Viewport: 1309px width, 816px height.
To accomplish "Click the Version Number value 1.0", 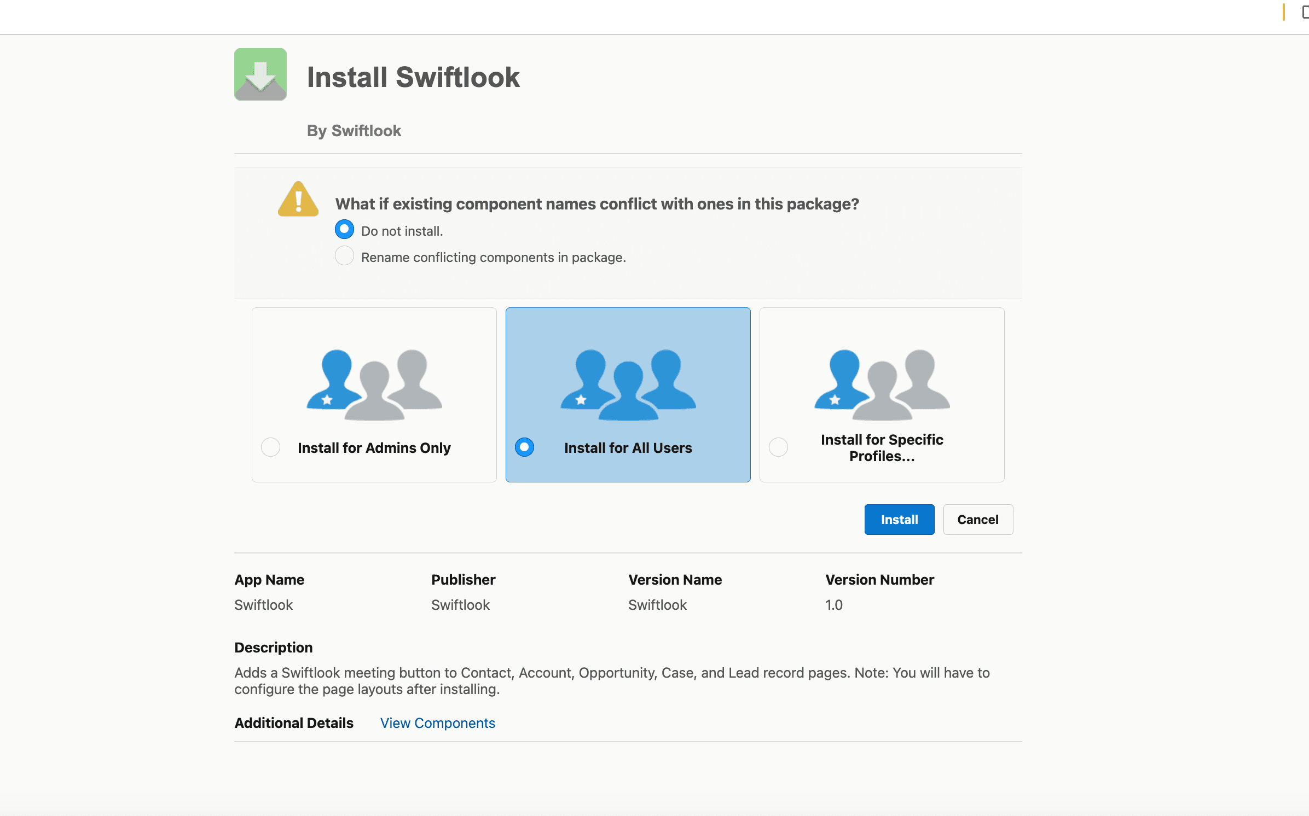I will [x=834, y=605].
